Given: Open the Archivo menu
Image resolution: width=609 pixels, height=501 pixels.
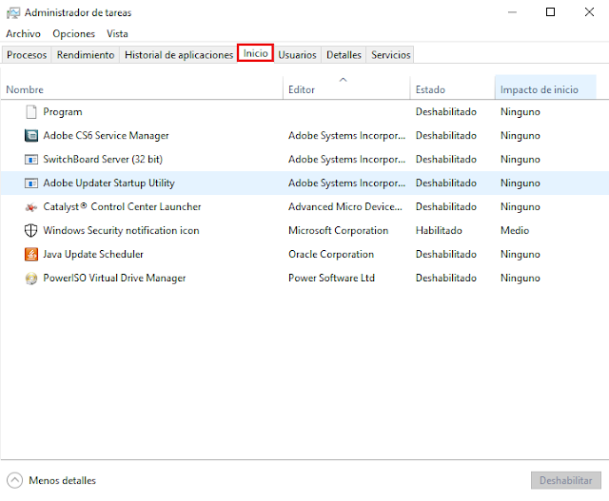Looking at the screenshot, I should point(23,34).
